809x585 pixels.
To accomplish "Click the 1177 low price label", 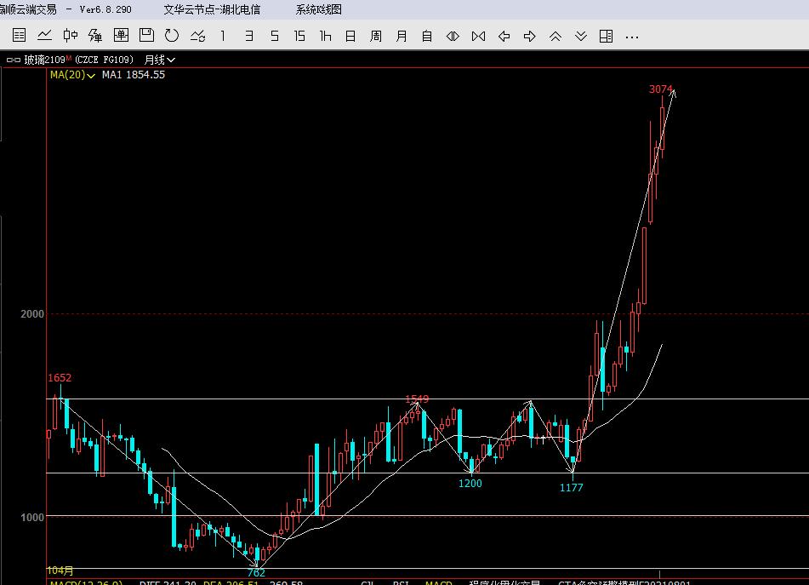I will (571, 487).
